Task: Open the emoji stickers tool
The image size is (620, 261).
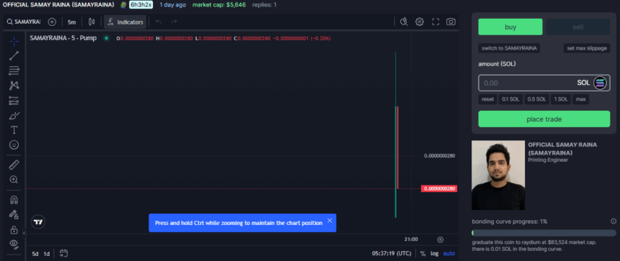Action: (14, 145)
